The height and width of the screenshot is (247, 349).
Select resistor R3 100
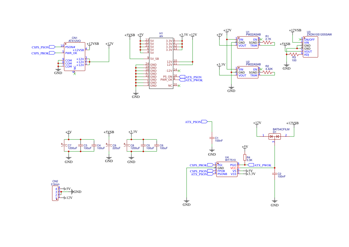click(x=294, y=54)
